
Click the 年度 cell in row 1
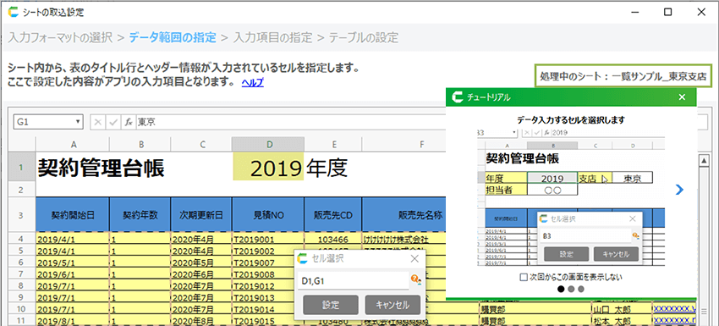(x=327, y=169)
